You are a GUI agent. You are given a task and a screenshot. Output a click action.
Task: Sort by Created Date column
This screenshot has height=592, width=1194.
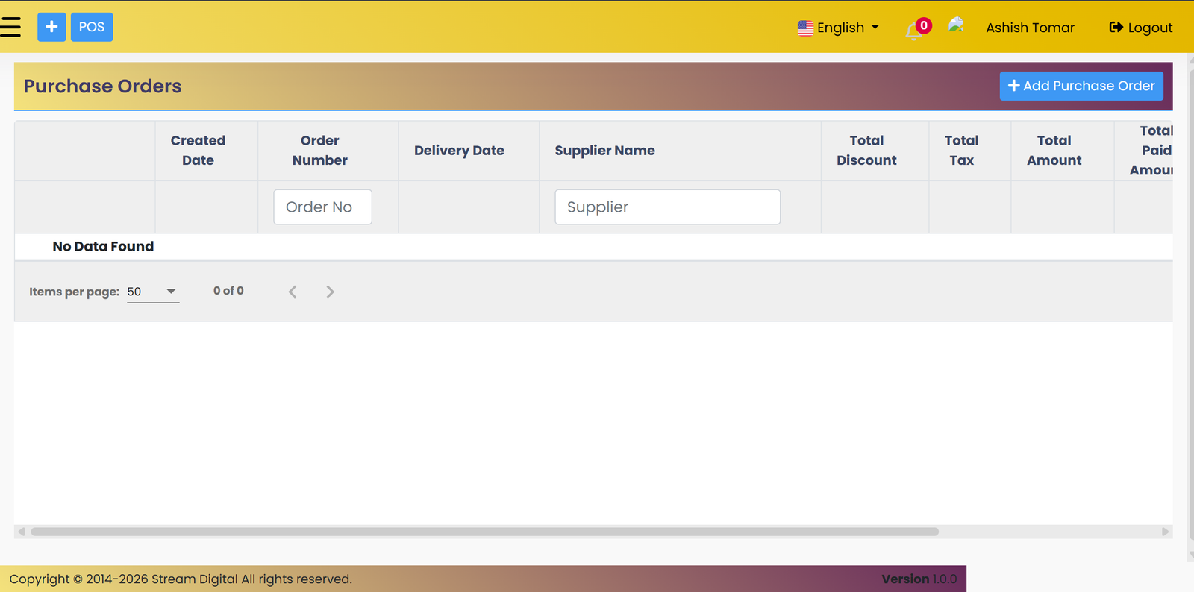click(x=198, y=151)
